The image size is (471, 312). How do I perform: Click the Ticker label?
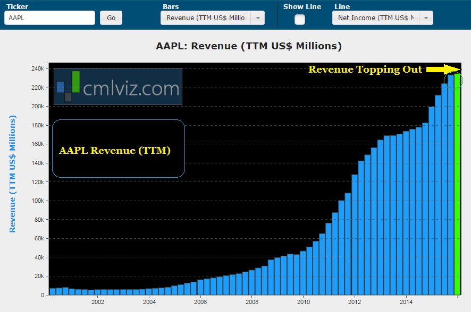point(17,6)
